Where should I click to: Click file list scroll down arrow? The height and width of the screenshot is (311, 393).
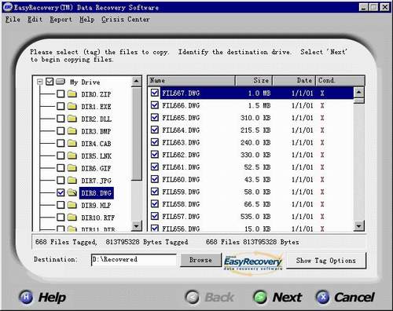click(x=358, y=225)
